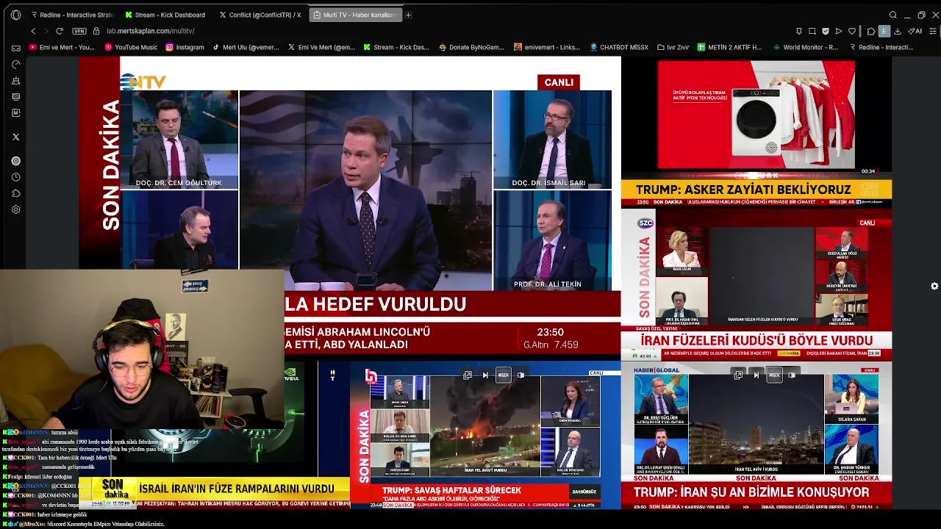Open a new tab with plus button
Image resolution: width=941 pixels, height=529 pixels.
tap(409, 15)
